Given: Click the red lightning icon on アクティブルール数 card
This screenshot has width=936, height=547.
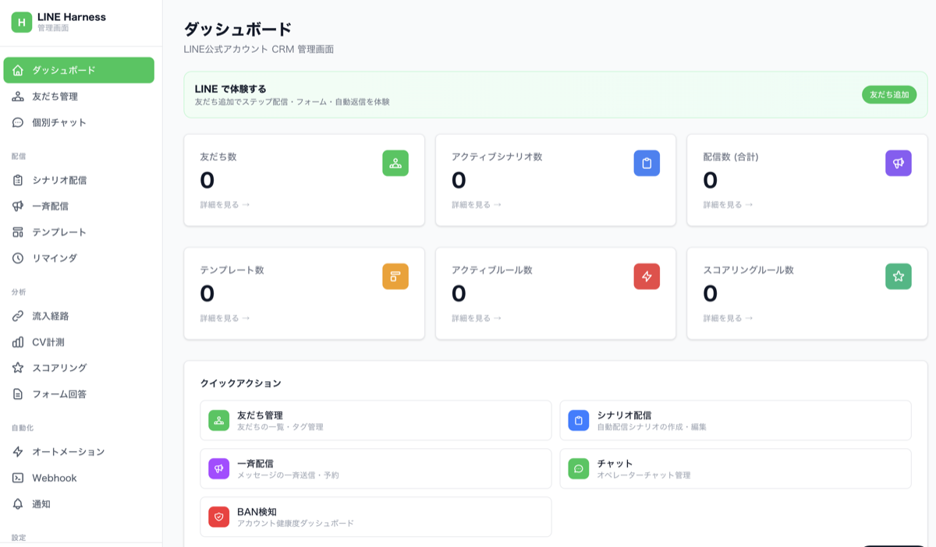Looking at the screenshot, I should [647, 276].
